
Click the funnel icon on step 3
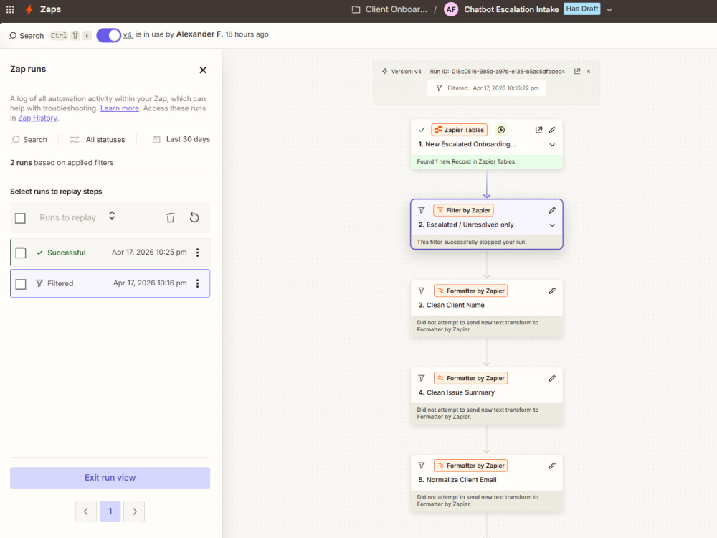tap(422, 291)
